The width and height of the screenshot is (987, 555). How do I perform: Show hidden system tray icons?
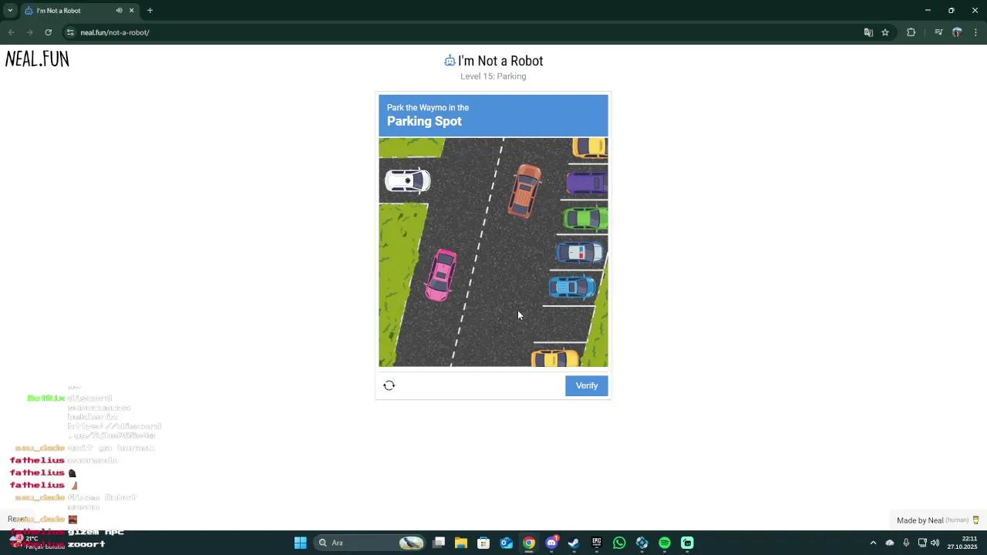pos(873,543)
